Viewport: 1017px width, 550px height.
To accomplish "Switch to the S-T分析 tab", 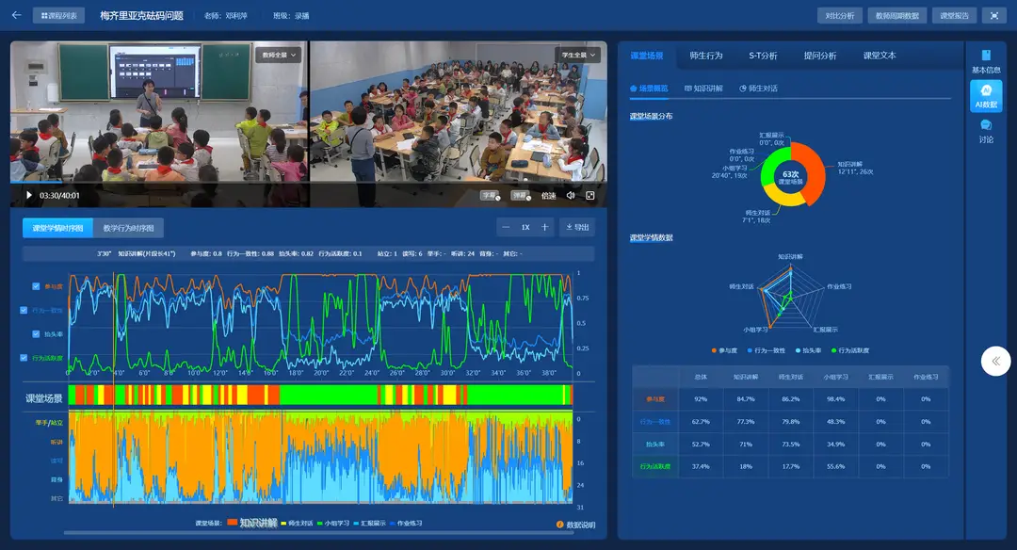I will [763, 56].
